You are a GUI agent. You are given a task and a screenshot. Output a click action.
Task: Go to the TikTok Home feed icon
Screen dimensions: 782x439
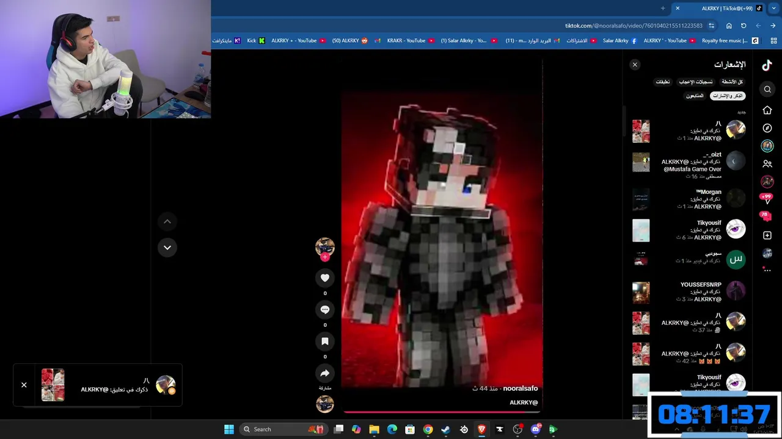pos(767,110)
